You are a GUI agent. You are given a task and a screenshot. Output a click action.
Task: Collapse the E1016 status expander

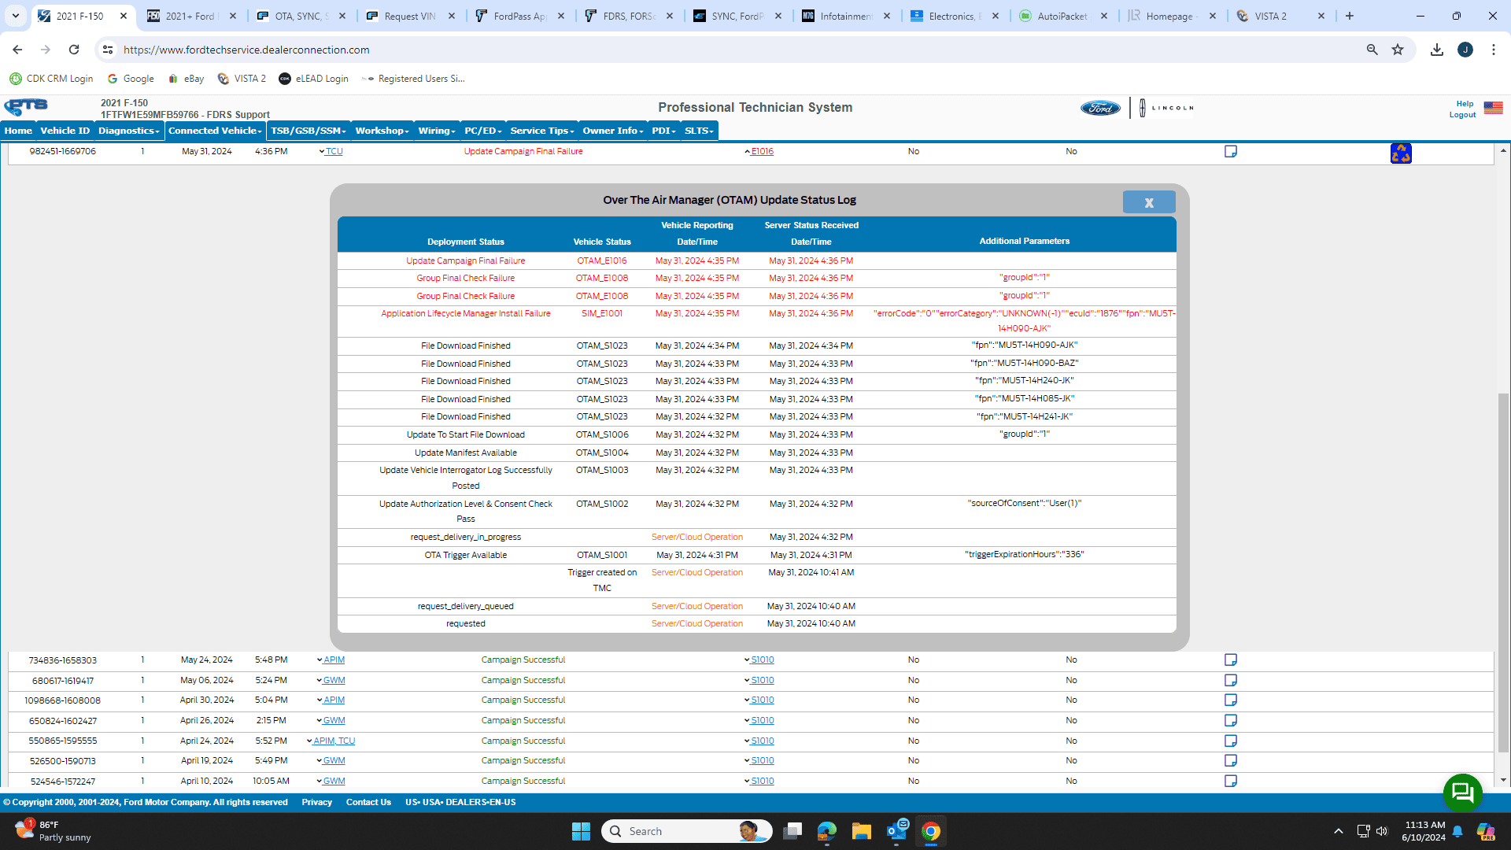tap(761, 151)
